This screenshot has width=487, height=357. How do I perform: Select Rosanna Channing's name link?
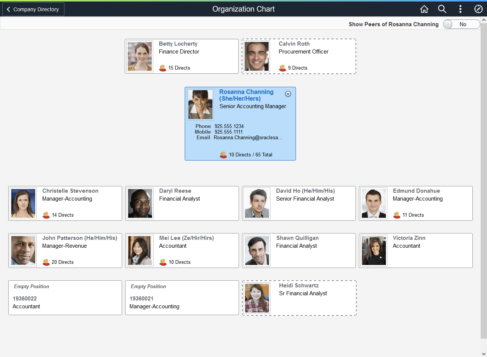coord(246,92)
